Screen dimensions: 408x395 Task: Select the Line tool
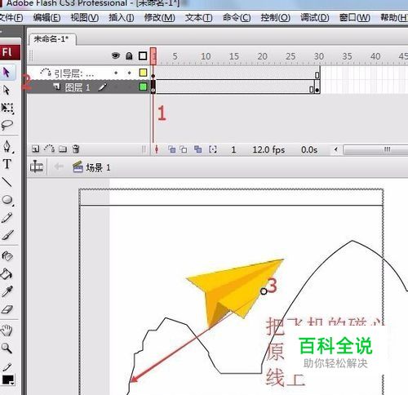point(7,182)
